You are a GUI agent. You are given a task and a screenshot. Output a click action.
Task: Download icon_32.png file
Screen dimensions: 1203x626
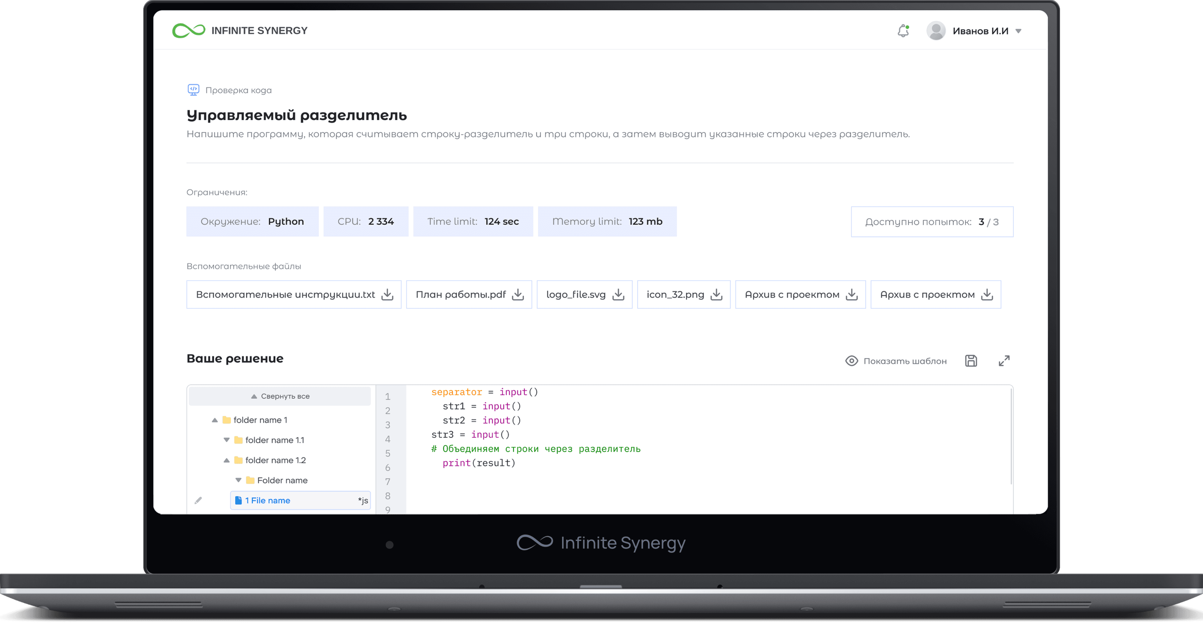pyautogui.click(x=716, y=294)
